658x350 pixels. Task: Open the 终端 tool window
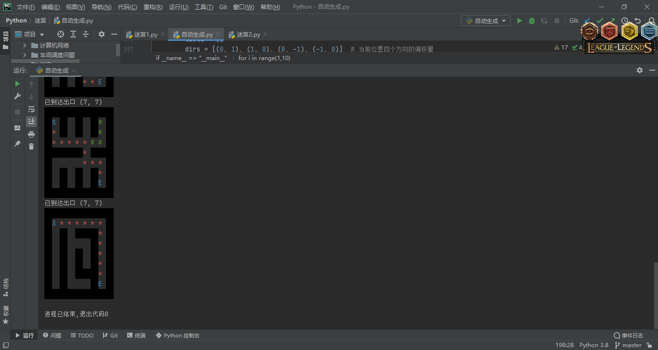136,336
